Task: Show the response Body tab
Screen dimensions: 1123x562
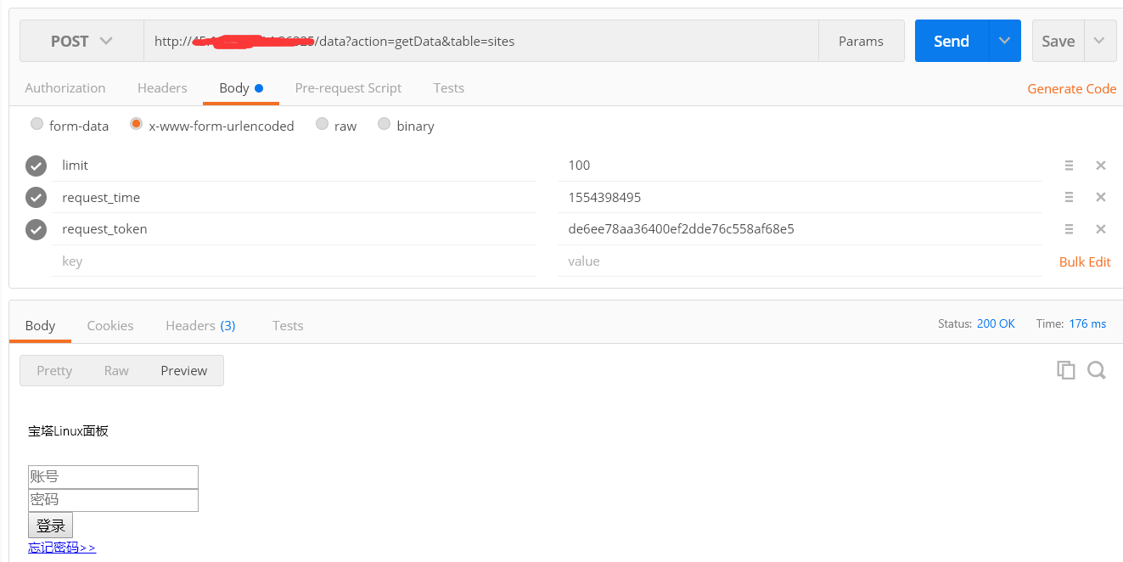Action: coord(40,325)
